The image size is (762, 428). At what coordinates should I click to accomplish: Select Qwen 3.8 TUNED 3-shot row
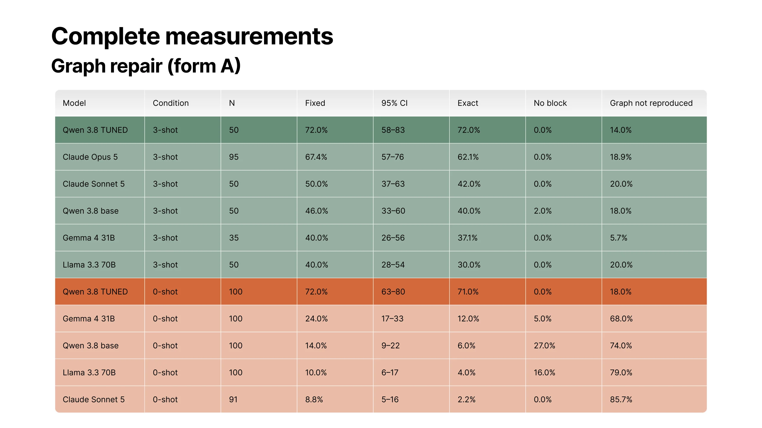(x=381, y=130)
